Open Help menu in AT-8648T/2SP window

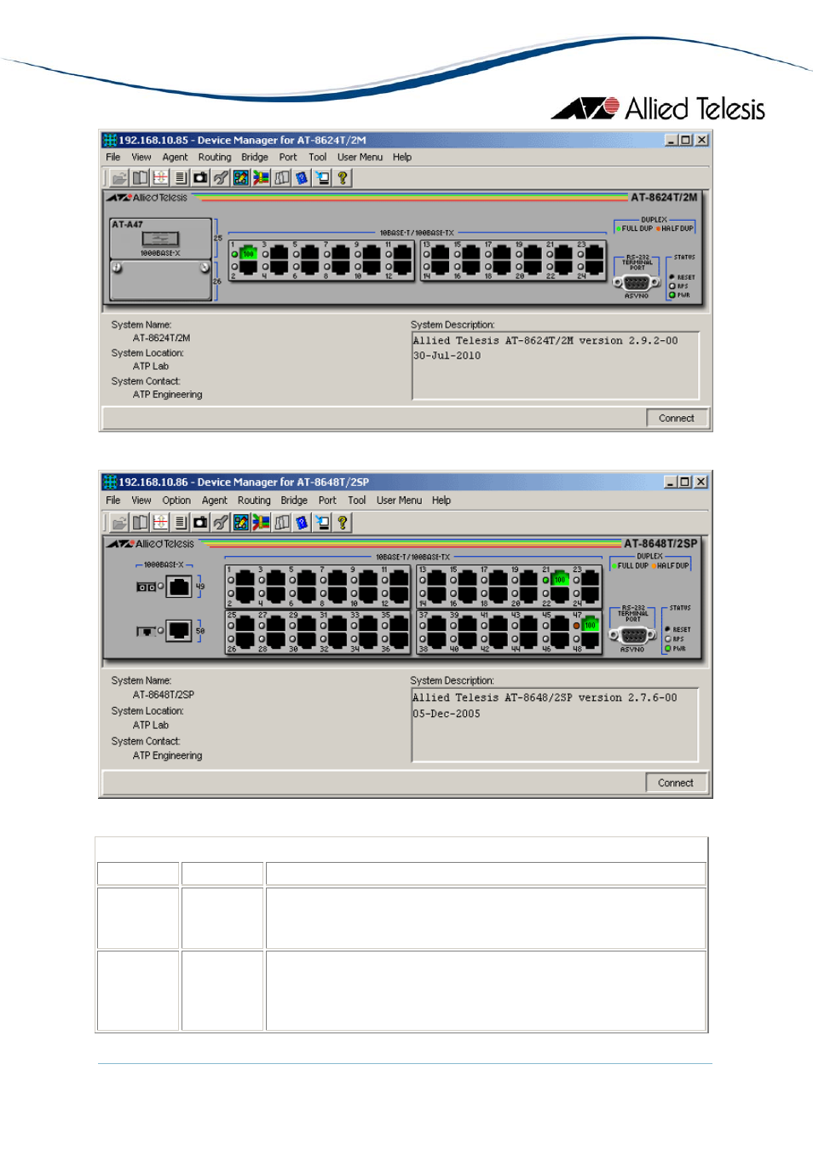coord(441,500)
